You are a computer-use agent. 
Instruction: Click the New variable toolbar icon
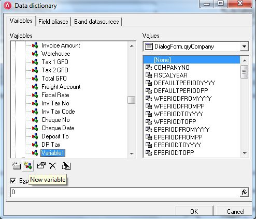28,166
